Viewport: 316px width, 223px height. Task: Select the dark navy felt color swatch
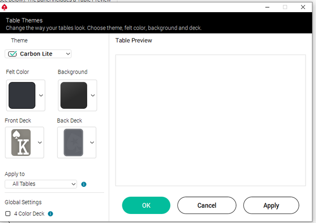(22, 95)
